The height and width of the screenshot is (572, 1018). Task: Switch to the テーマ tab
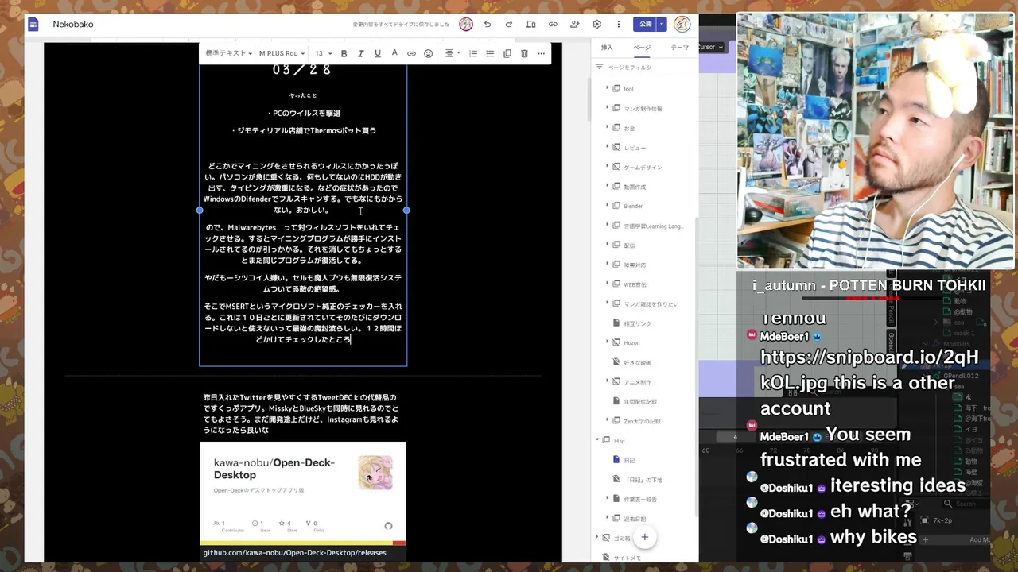pos(680,48)
